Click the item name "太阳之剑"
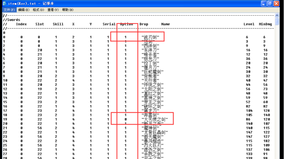This screenshot has height=159, width=284. [x=152, y=89]
